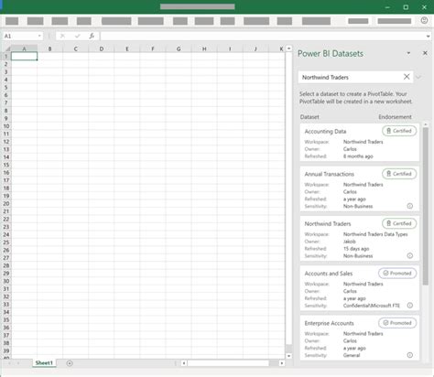Select column H header

[204, 48]
